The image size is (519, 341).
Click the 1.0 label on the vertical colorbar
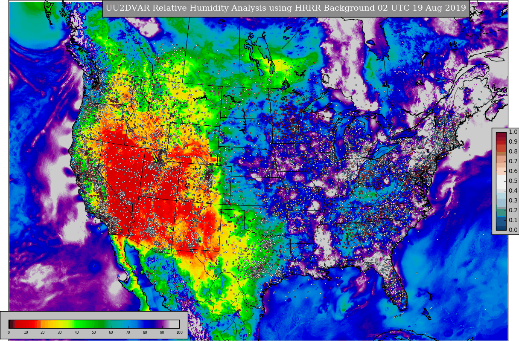513,132
